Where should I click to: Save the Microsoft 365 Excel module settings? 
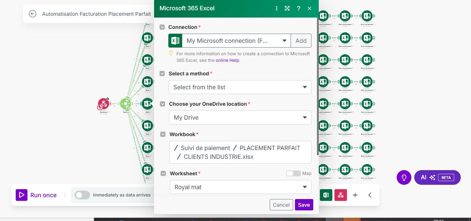(x=304, y=205)
